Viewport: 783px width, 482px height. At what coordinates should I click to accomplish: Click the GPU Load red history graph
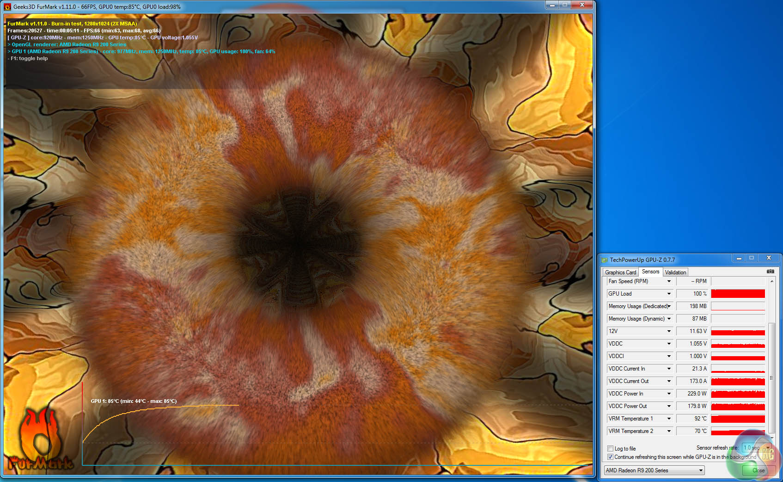pyautogui.click(x=738, y=294)
